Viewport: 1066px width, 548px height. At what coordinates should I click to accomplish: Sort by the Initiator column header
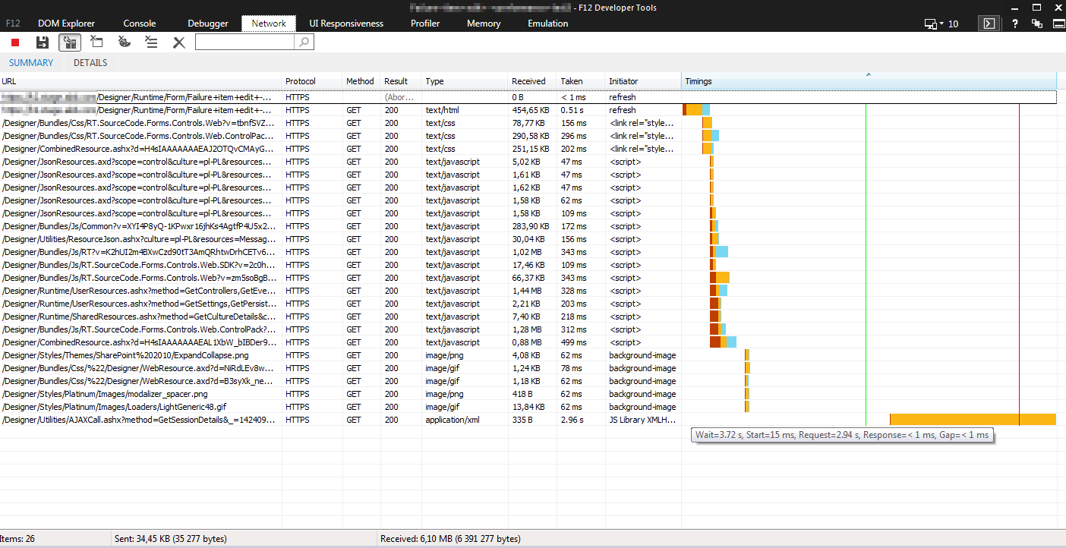[x=643, y=81]
